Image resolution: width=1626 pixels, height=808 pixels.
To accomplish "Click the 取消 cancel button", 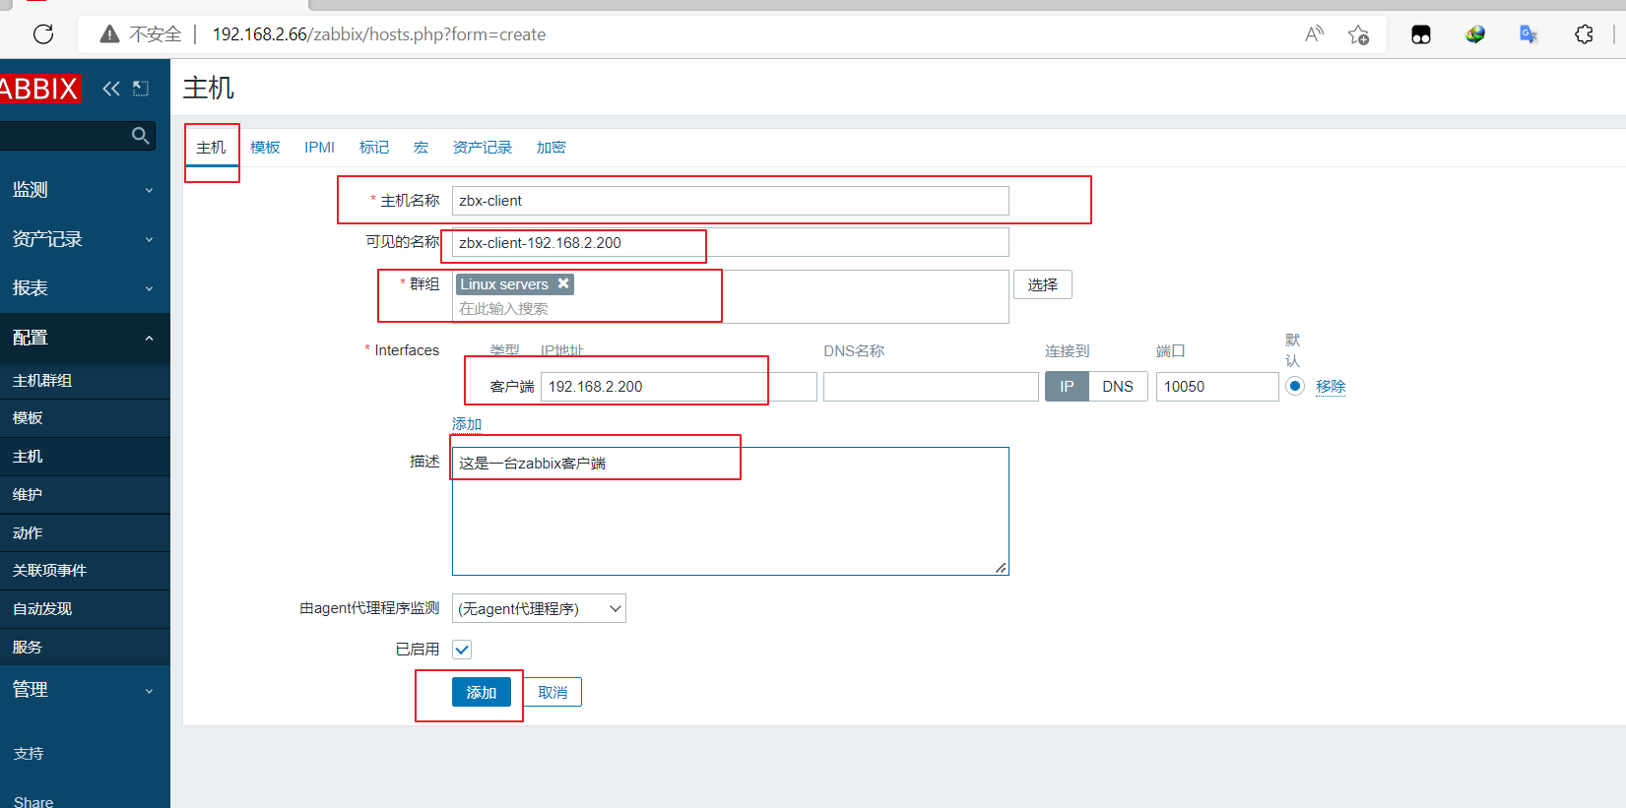I will tap(553, 692).
